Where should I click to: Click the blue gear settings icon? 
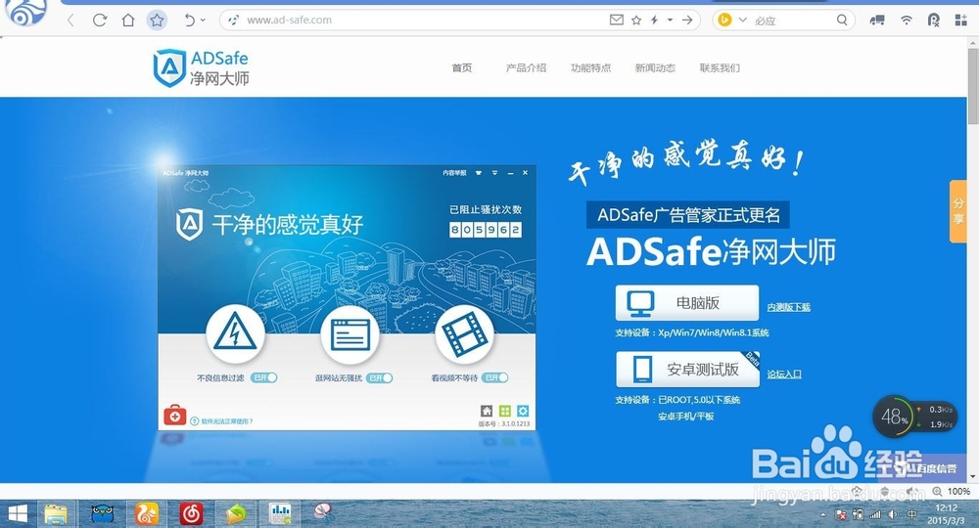(523, 411)
